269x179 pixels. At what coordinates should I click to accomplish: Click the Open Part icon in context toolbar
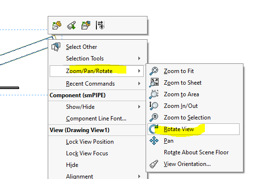coord(57,25)
